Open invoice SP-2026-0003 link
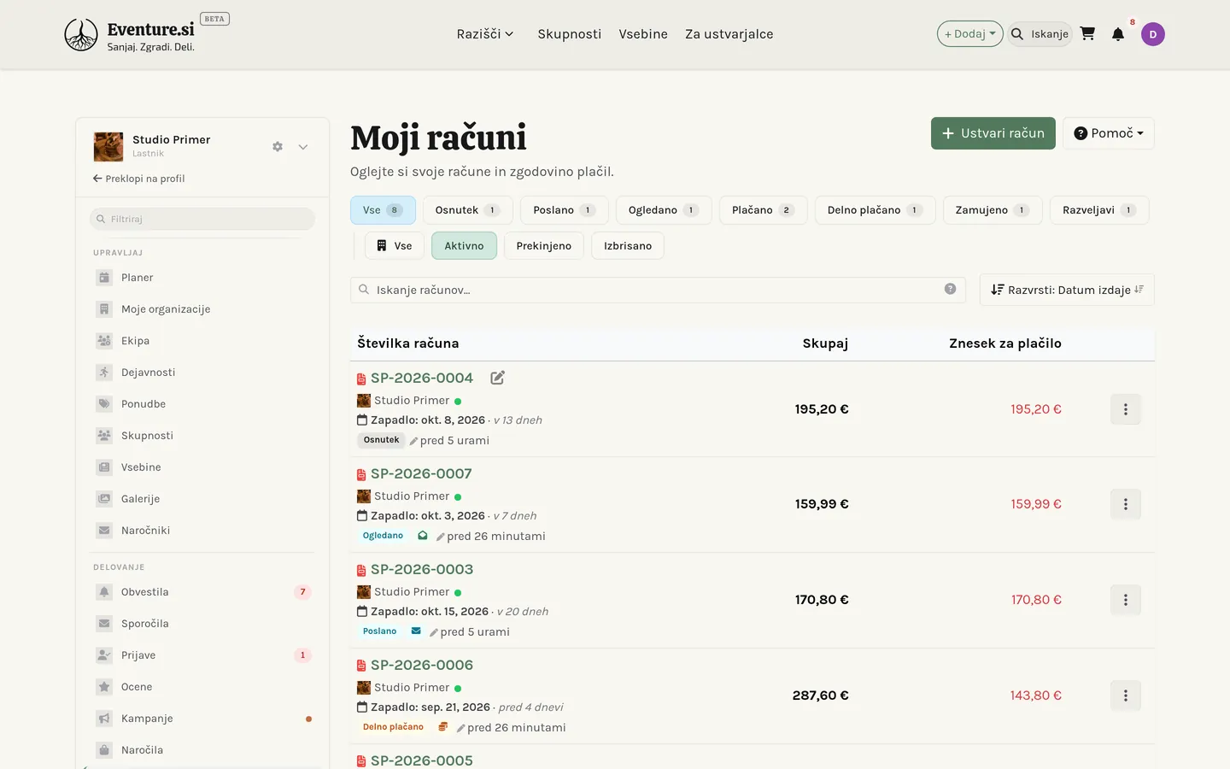The height and width of the screenshot is (769, 1230). click(x=422, y=569)
